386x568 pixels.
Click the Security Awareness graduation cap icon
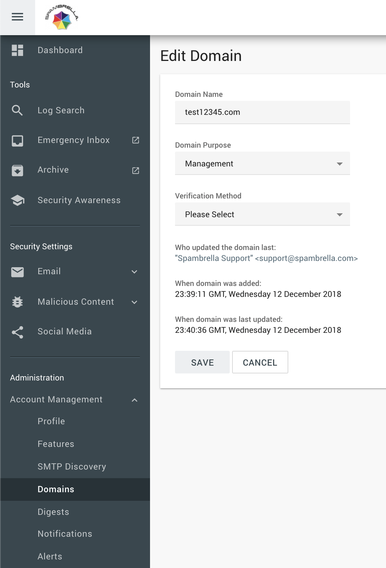point(17,200)
